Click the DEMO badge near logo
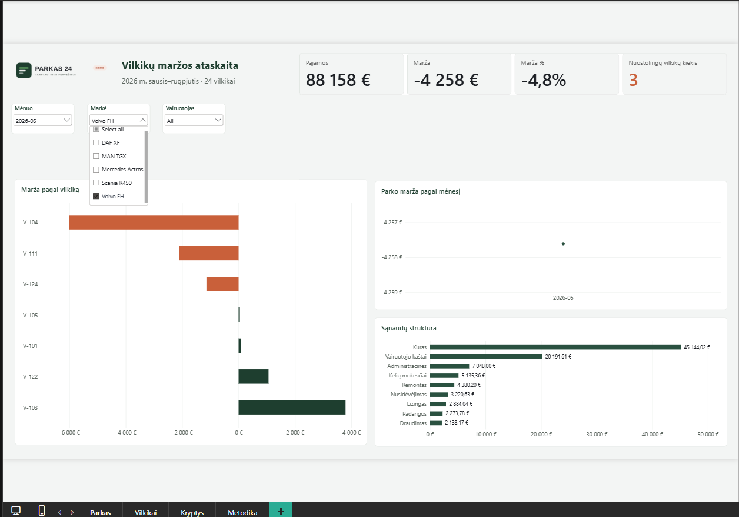 [100, 68]
